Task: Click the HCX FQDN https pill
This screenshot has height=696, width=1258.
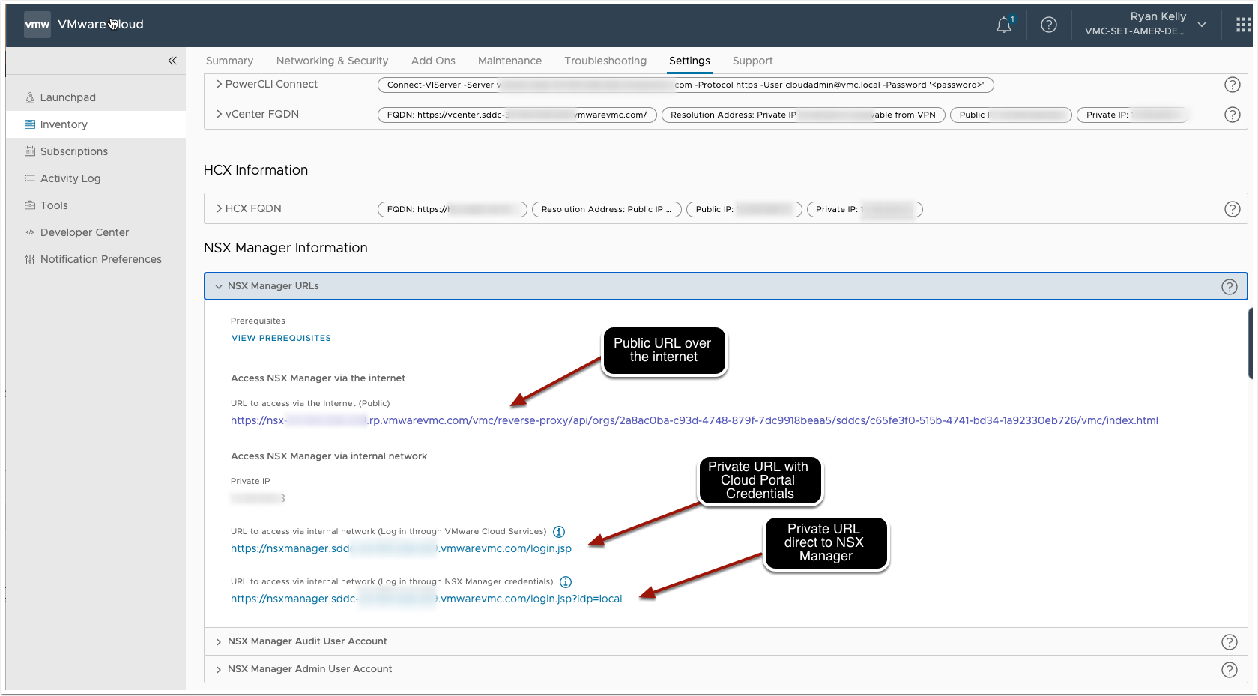Action: point(453,209)
